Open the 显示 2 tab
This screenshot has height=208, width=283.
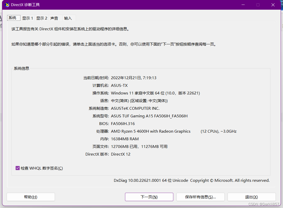42,18
